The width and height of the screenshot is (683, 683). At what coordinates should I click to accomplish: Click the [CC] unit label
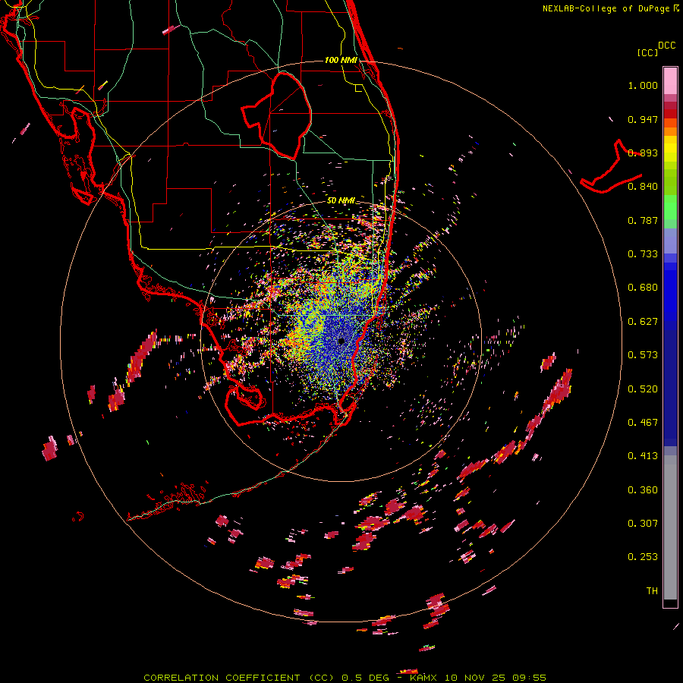click(x=647, y=52)
